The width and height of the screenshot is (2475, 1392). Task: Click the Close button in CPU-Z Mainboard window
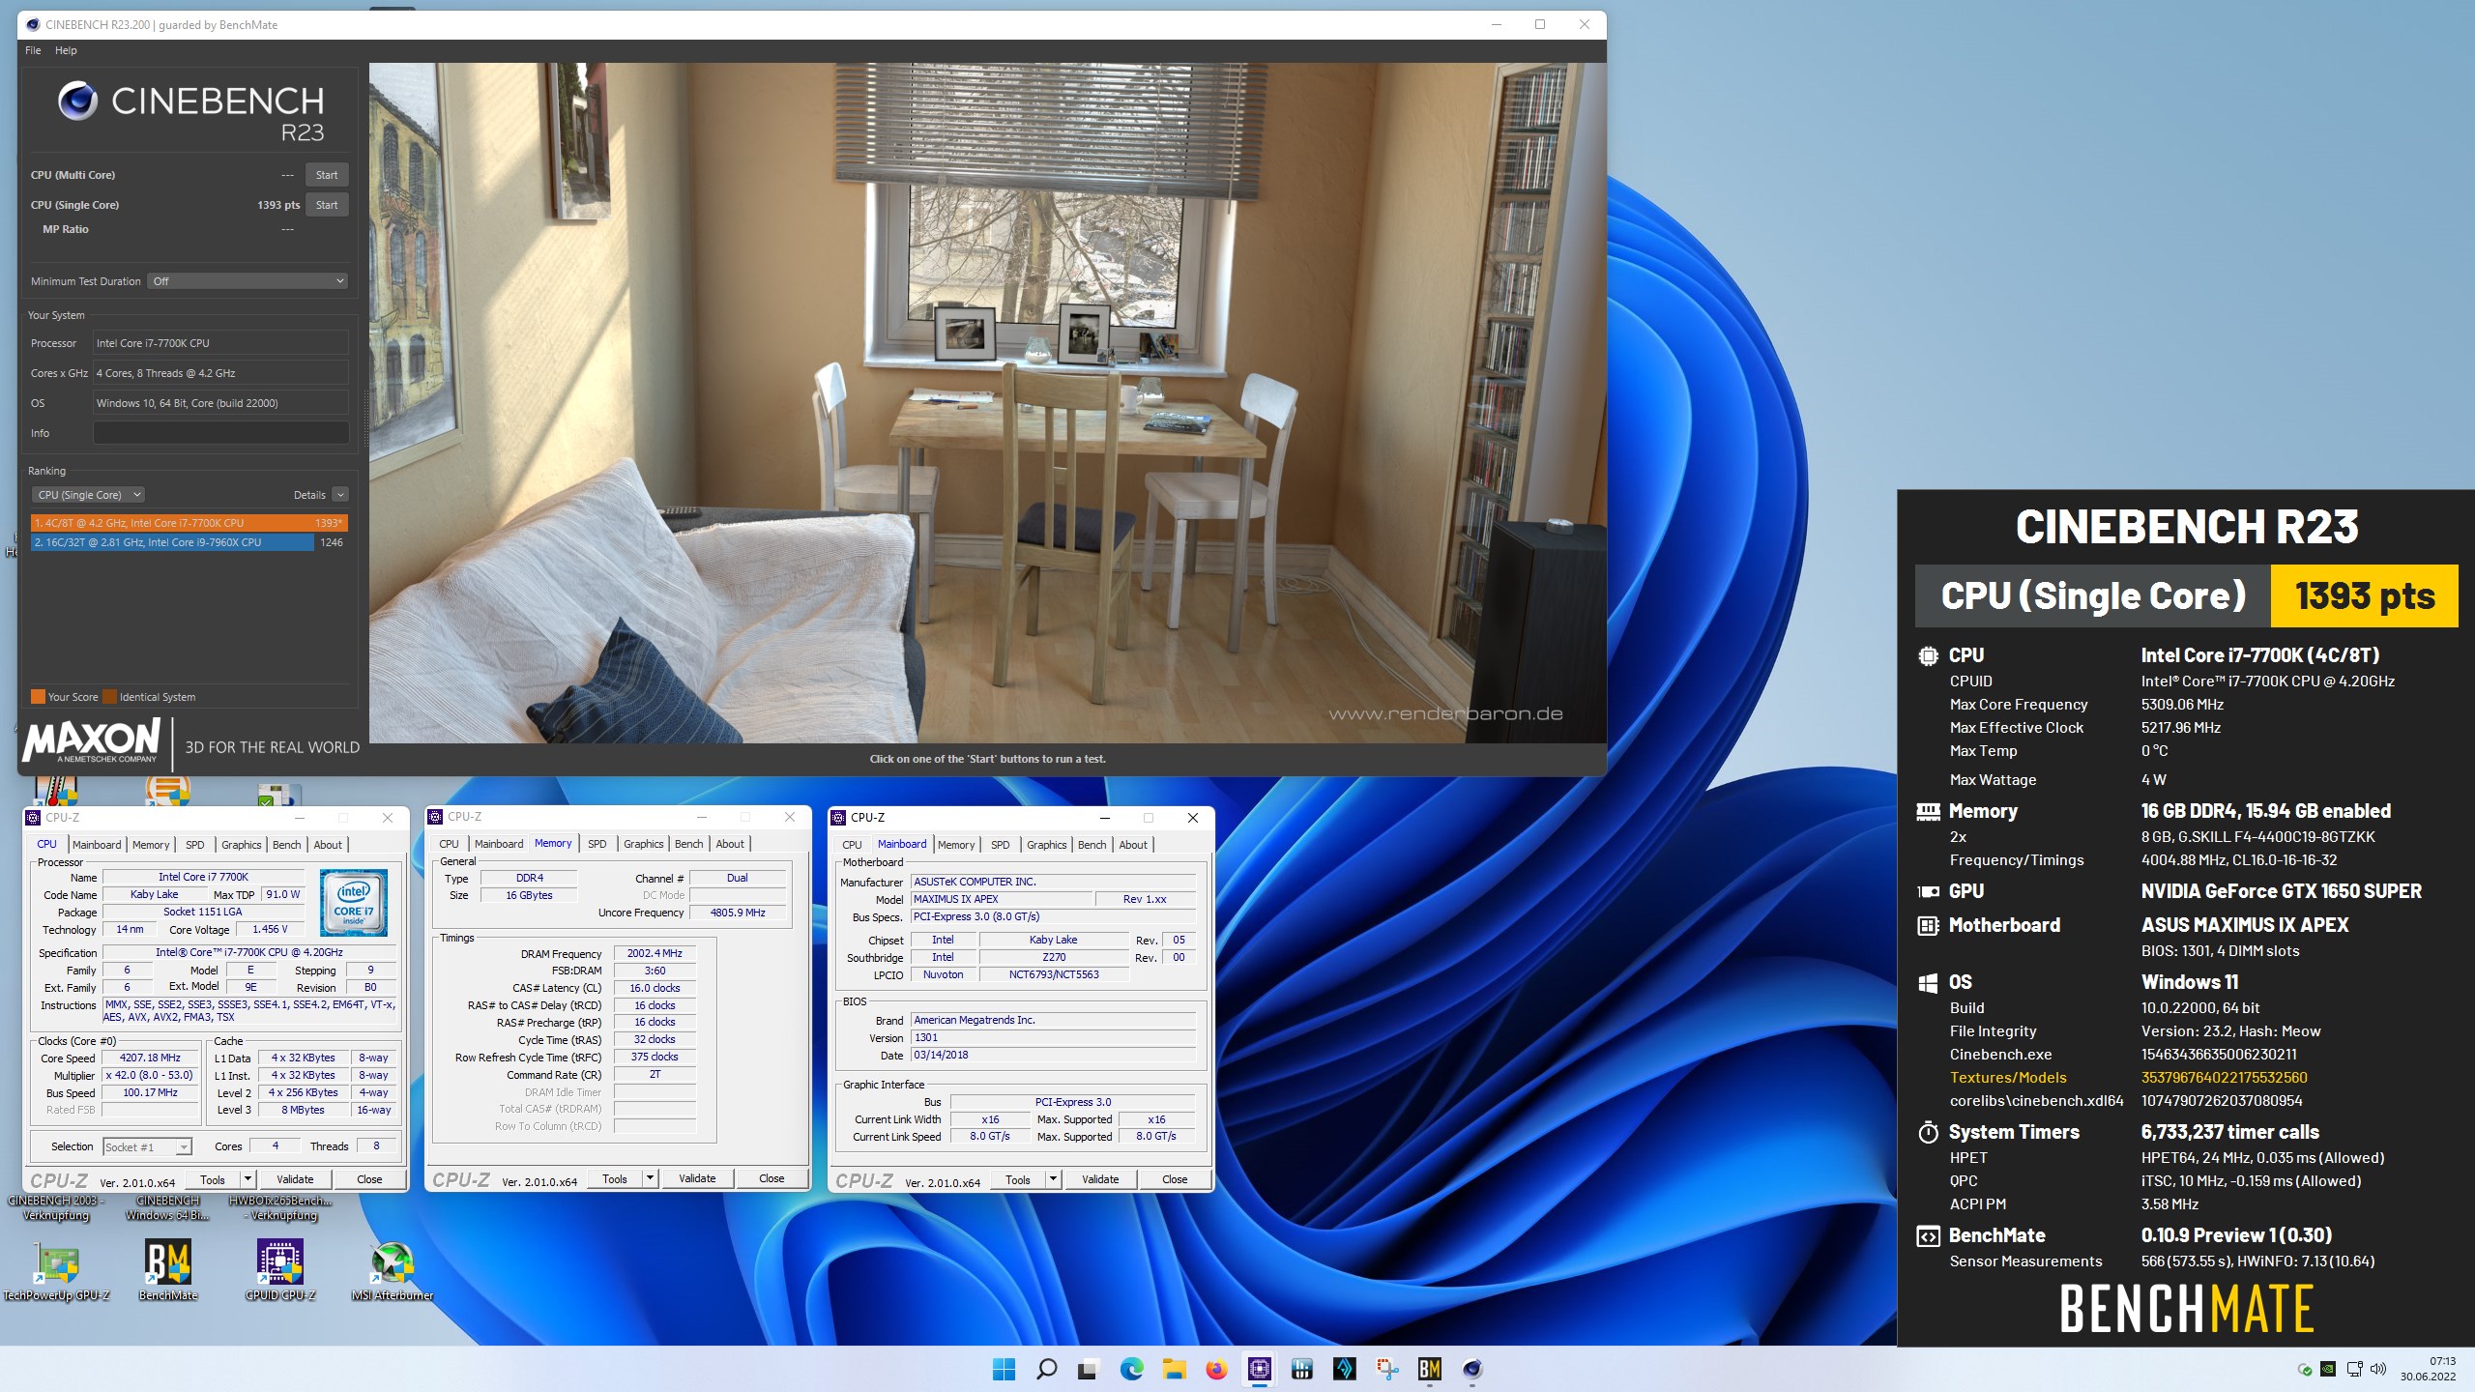pyautogui.click(x=1175, y=1179)
